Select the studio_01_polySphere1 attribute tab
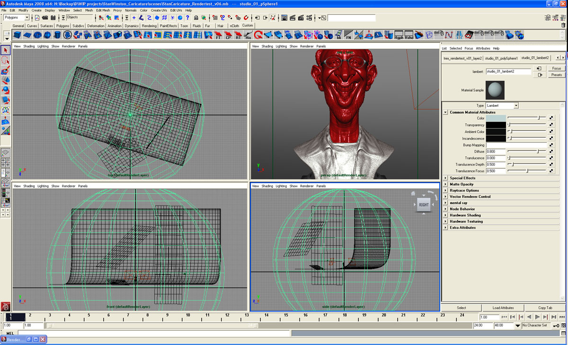Viewport: 568px width, 345px height. coord(501,58)
